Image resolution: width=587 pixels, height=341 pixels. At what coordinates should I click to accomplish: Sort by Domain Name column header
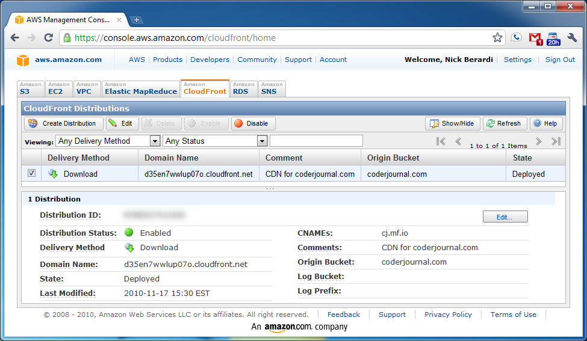click(172, 158)
